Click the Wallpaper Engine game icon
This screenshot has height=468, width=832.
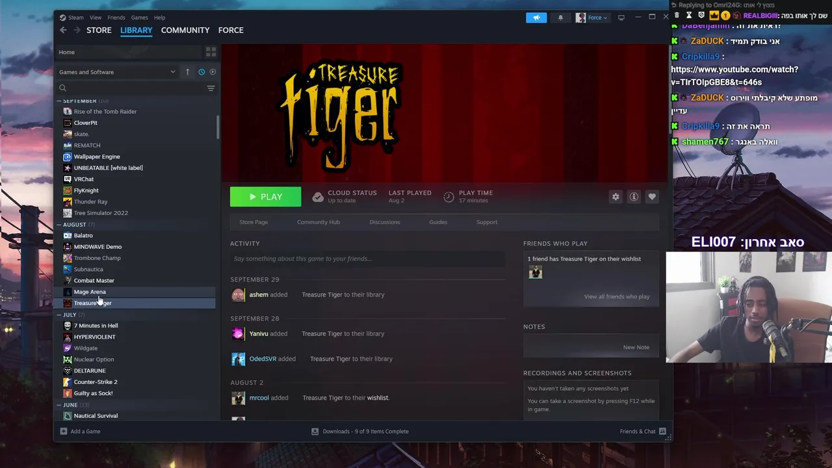tap(67, 157)
